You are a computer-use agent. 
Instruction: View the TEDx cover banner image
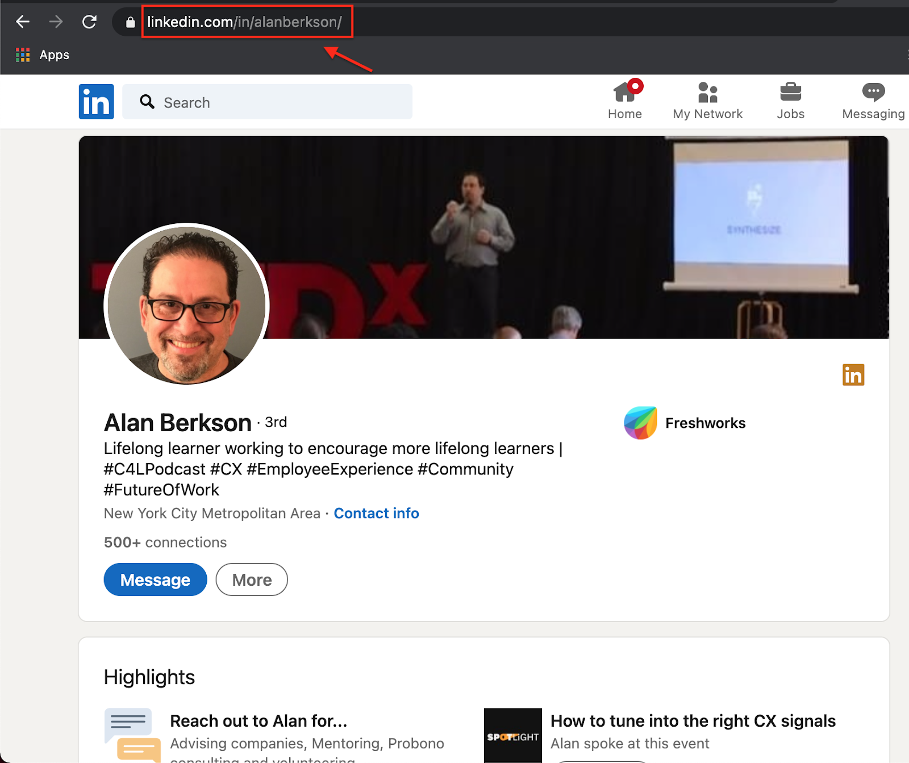(x=483, y=237)
